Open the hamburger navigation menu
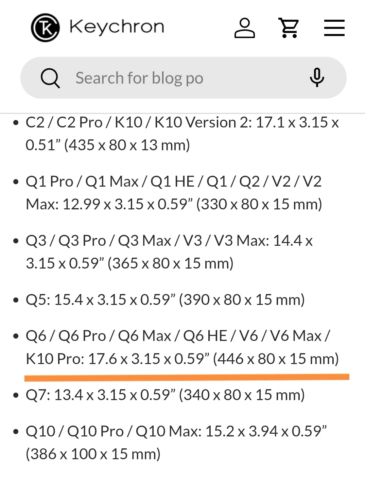 [x=334, y=28]
